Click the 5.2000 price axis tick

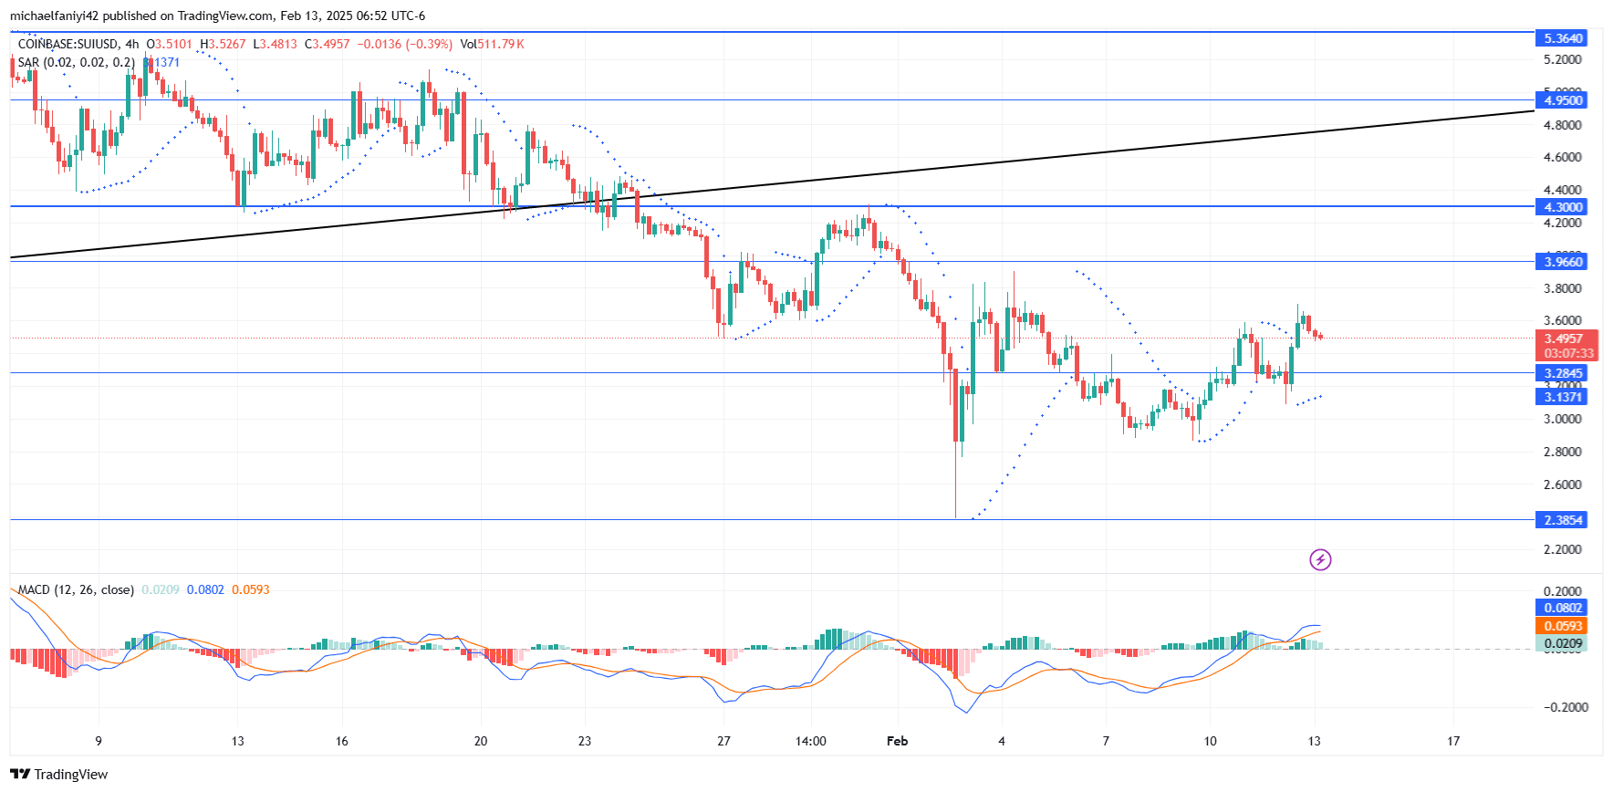coord(1562,59)
